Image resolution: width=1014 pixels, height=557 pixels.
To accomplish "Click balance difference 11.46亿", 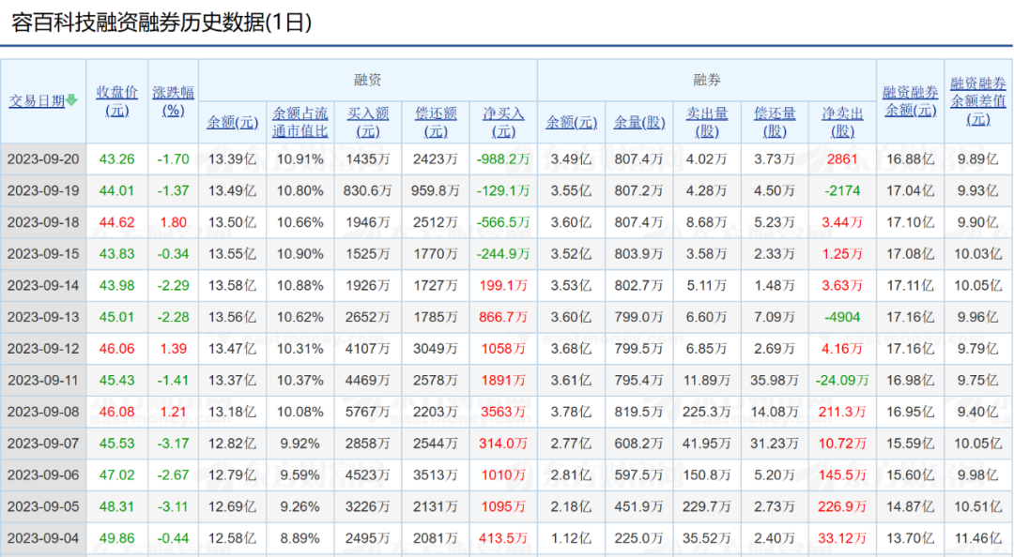I will pos(978,538).
